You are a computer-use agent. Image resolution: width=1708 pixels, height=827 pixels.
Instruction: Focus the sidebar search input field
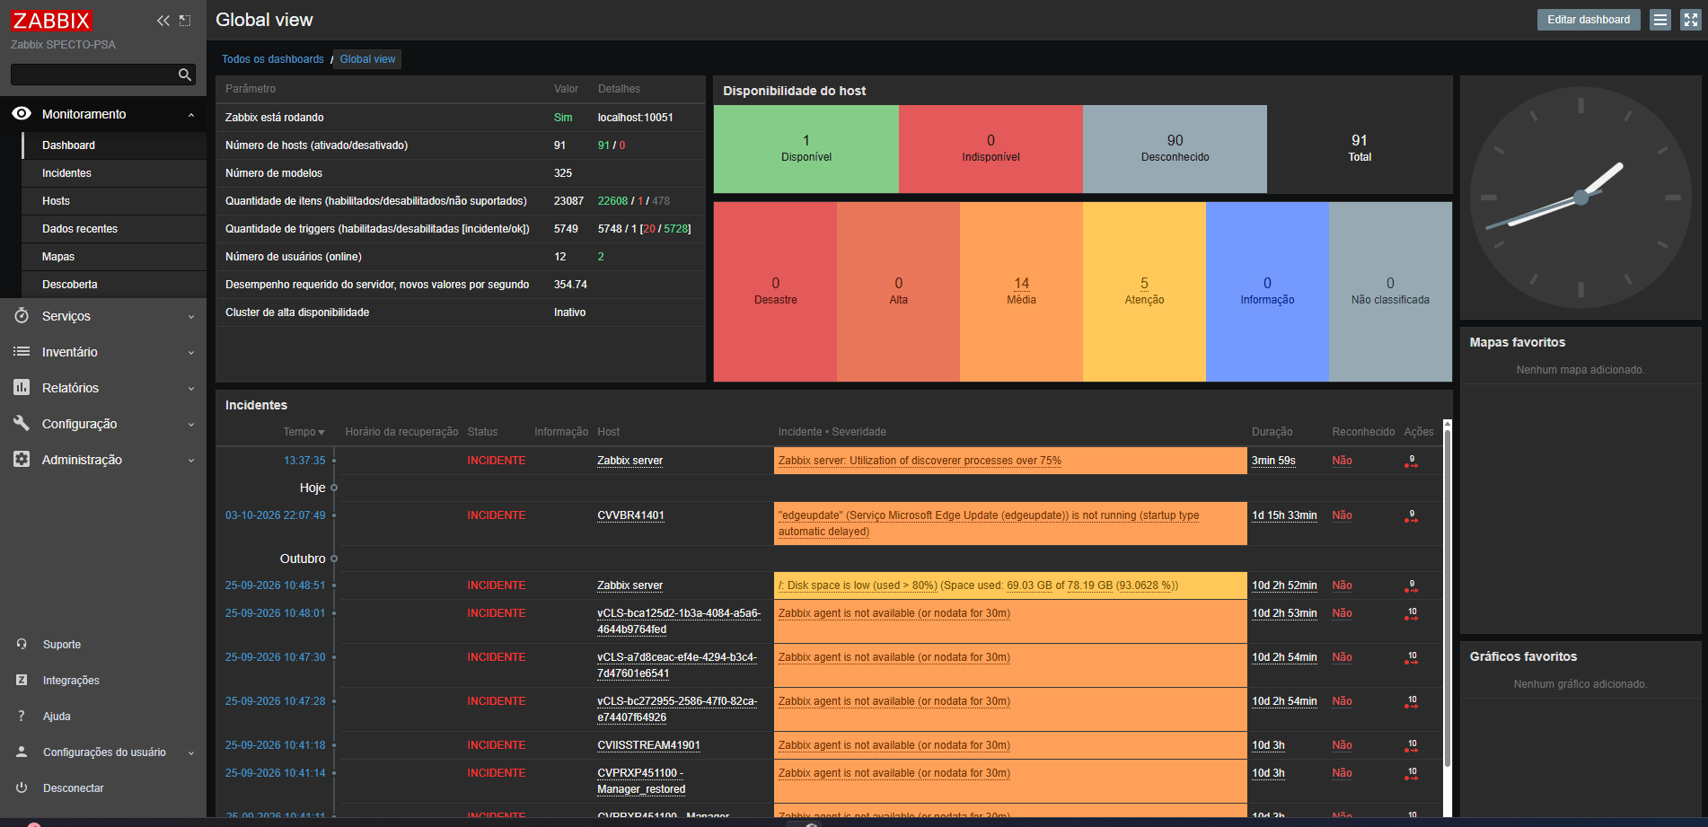click(x=93, y=75)
